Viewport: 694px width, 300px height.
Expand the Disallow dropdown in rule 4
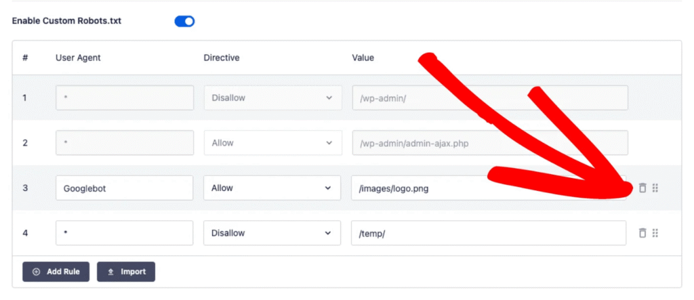click(x=272, y=233)
